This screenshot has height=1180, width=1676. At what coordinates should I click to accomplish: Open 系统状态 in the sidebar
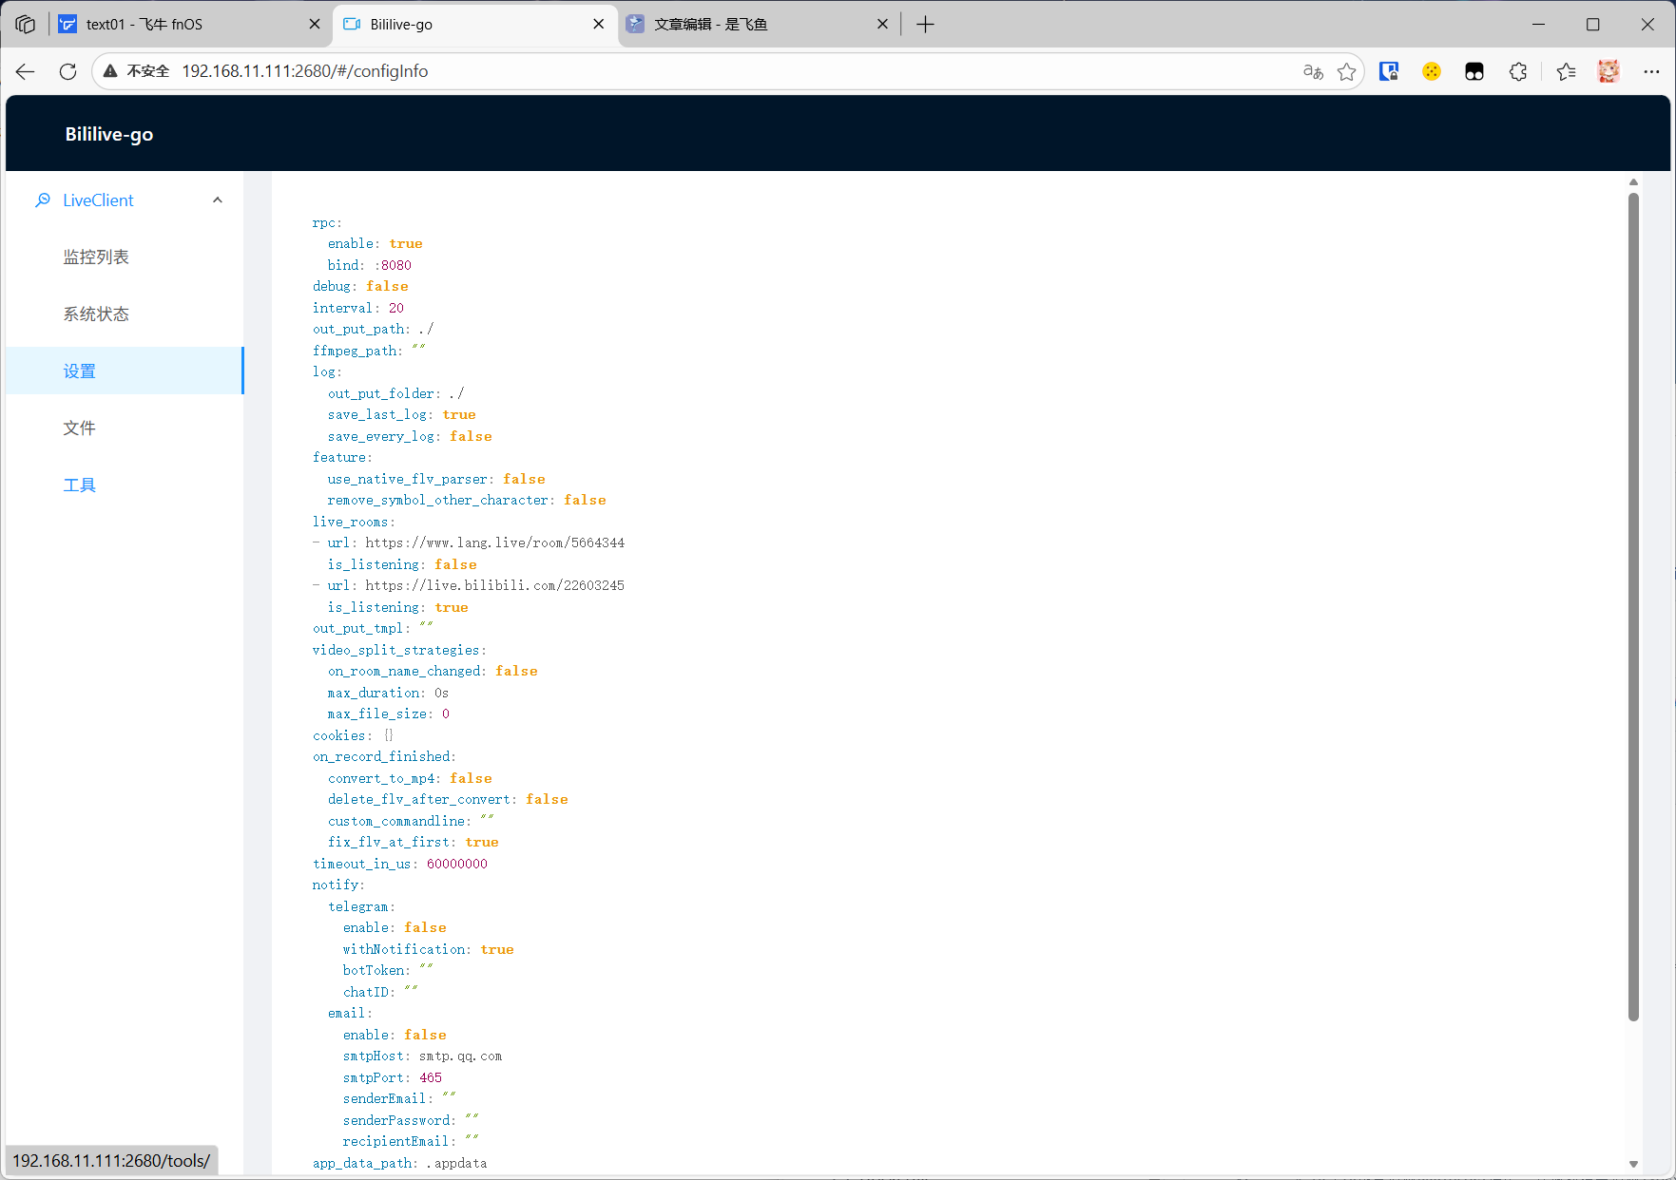[96, 314]
